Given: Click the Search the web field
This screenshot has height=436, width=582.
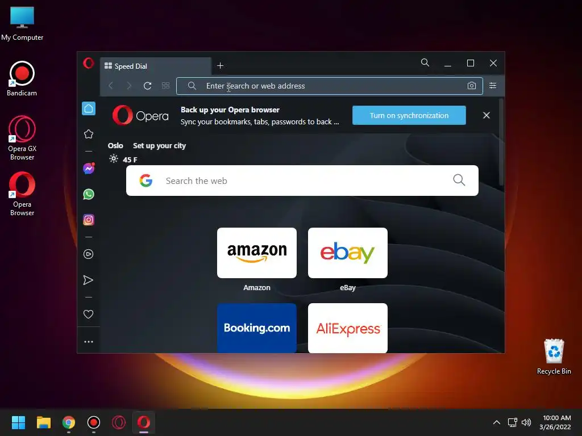Looking at the screenshot, I should (302, 181).
